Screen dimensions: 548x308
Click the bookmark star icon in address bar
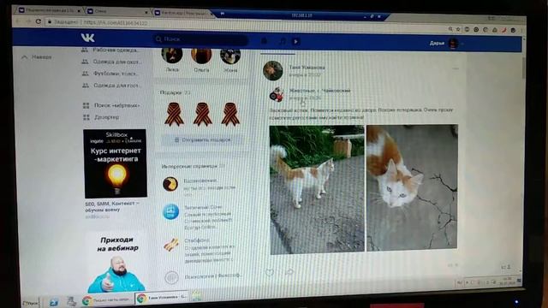tap(458, 30)
